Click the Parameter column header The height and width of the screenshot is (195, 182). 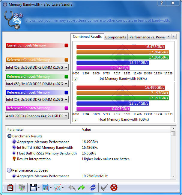tap(43, 130)
